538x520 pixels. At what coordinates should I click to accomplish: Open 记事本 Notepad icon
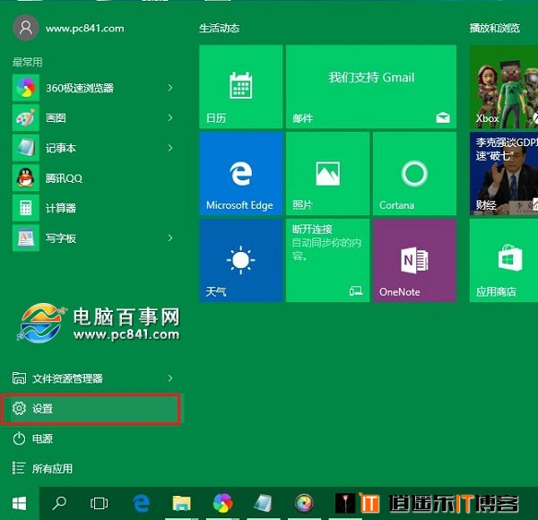(x=26, y=148)
